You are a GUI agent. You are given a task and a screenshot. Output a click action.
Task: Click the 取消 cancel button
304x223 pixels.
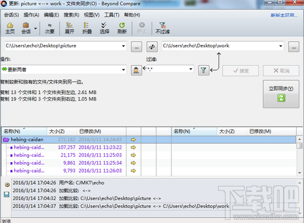coord(281,71)
